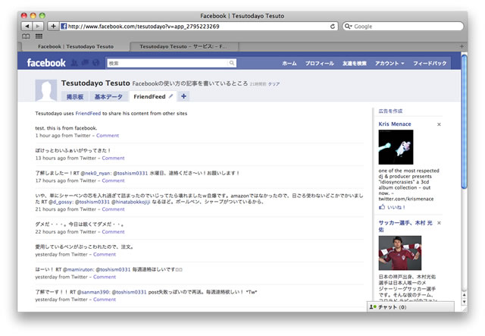Click the chat person status icon
485x336 pixels.
(372, 307)
